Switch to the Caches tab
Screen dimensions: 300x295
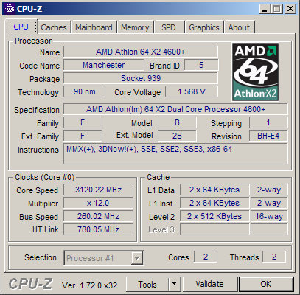tap(54, 27)
